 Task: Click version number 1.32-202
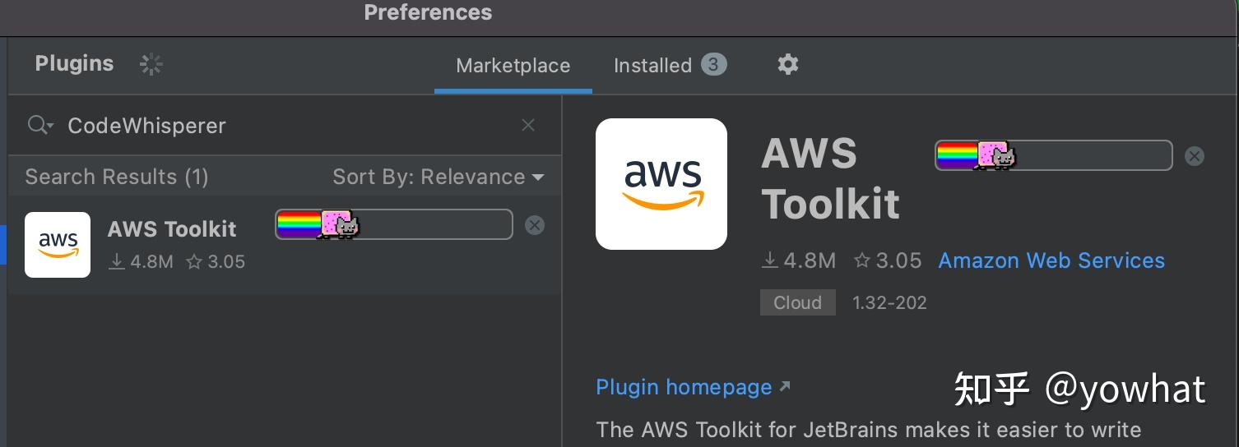click(889, 302)
